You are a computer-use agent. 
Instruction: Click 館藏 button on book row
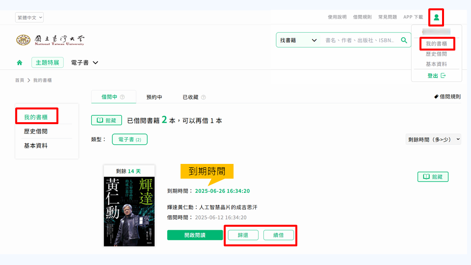433,177
